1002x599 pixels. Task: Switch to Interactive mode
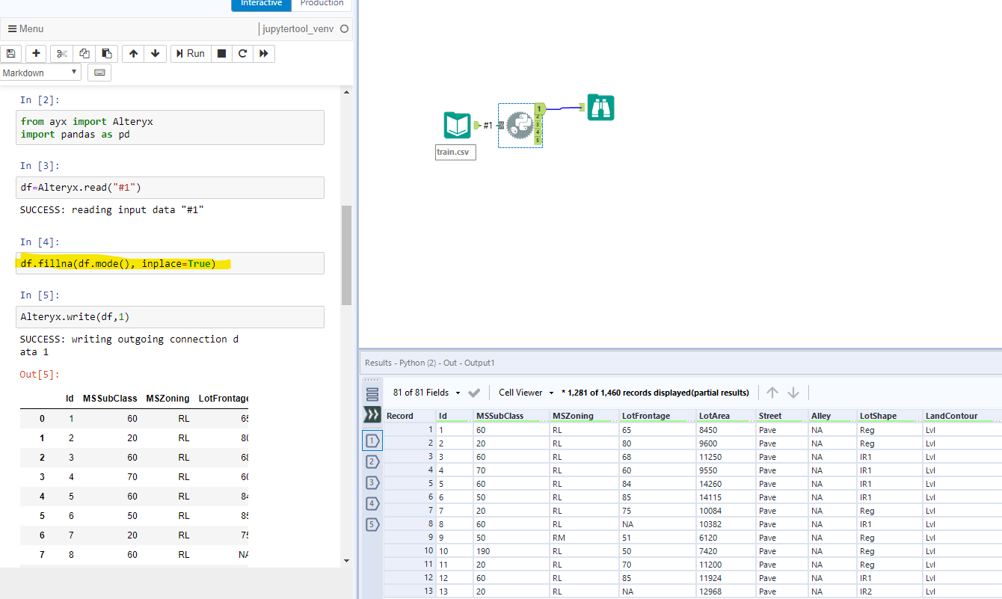[261, 4]
